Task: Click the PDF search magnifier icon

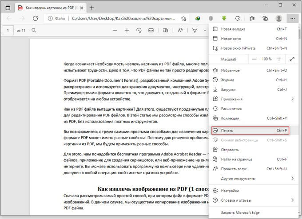Action: pos(34,31)
